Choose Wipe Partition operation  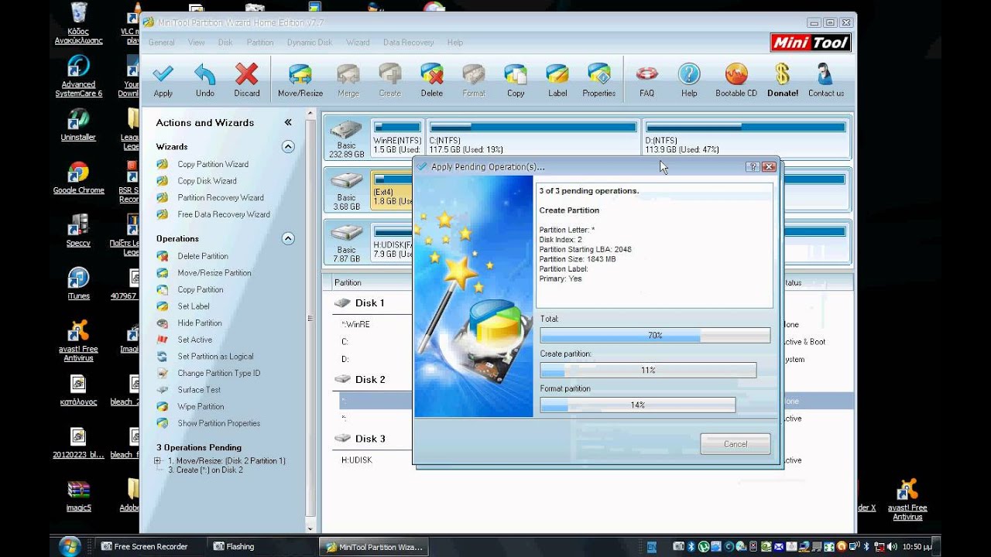point(201,407)
